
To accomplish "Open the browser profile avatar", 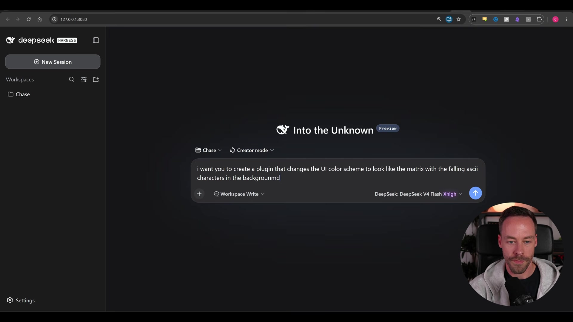I will (x=555, y=19).
